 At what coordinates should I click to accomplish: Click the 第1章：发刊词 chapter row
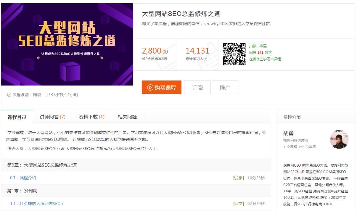click(x=136, y=191)
